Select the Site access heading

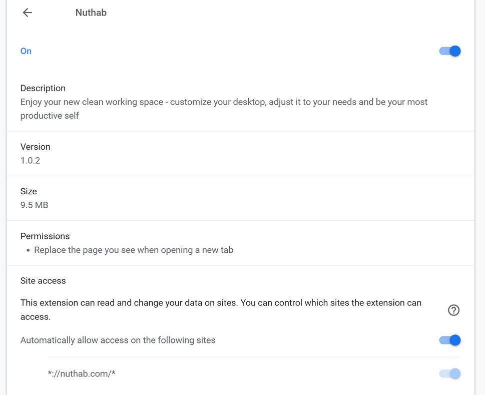(x=43, y=281)
